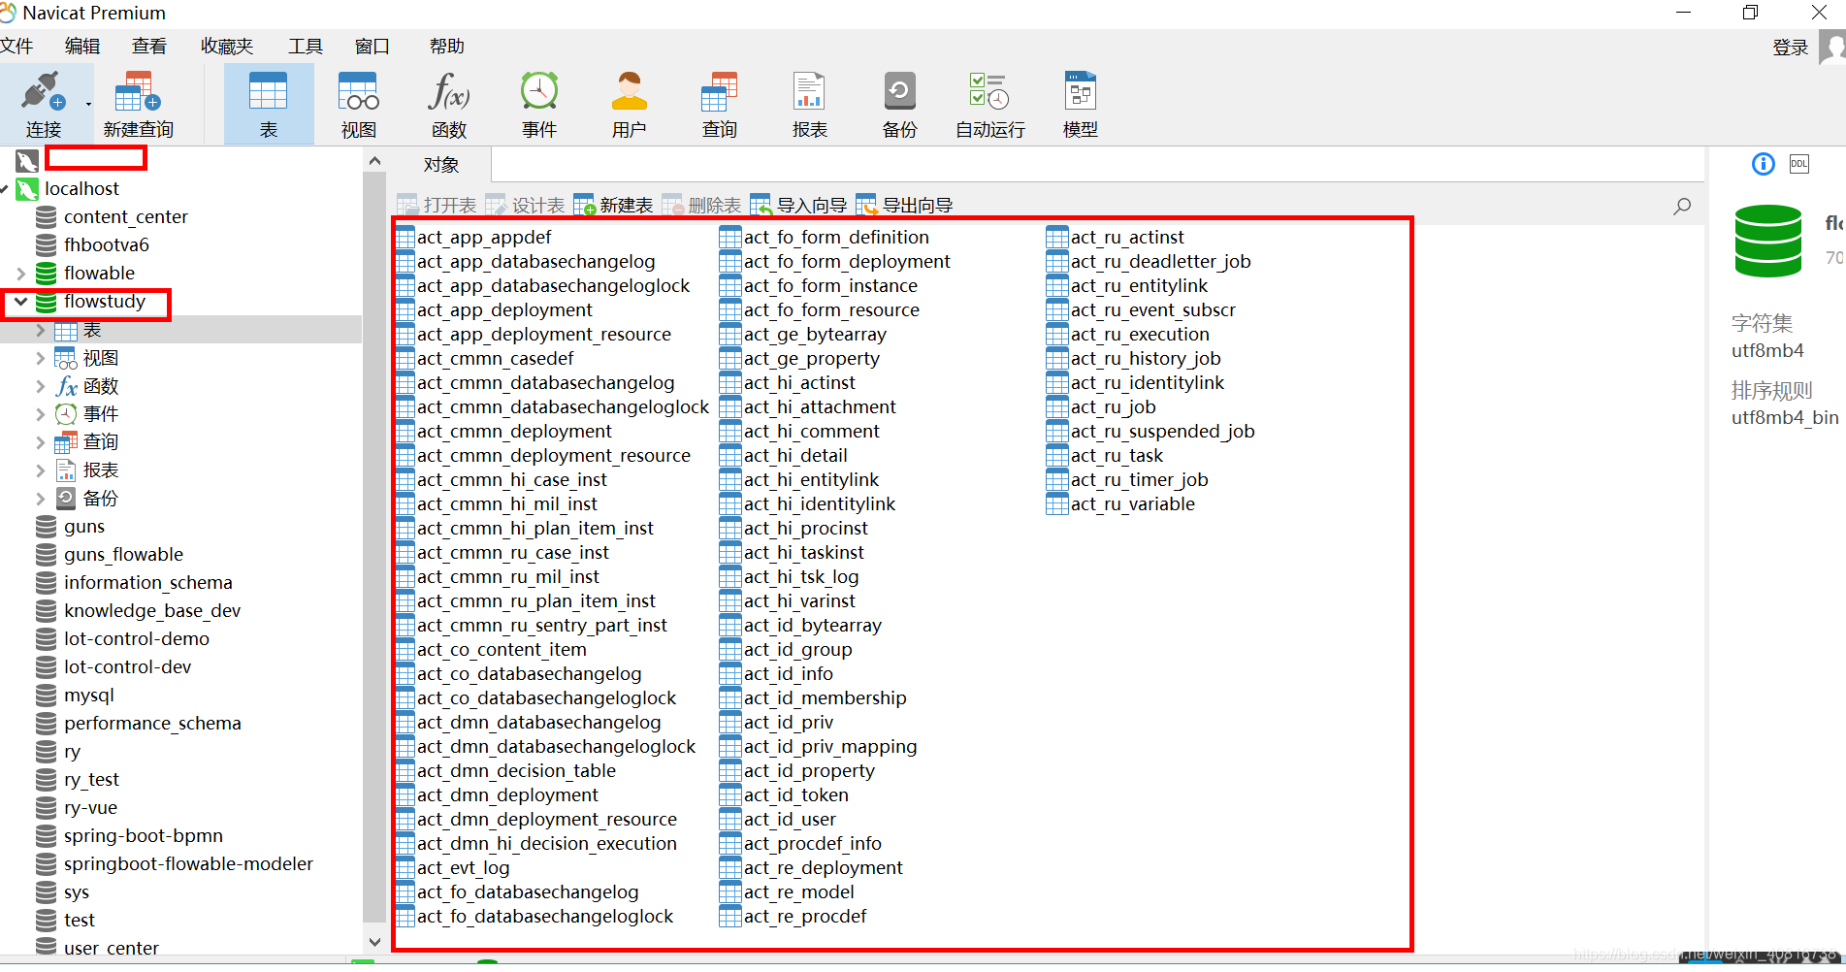The width and height of the screenshot is (1846, 972).
Task: Select the performance_schema database
Action: tap(152, 723)
